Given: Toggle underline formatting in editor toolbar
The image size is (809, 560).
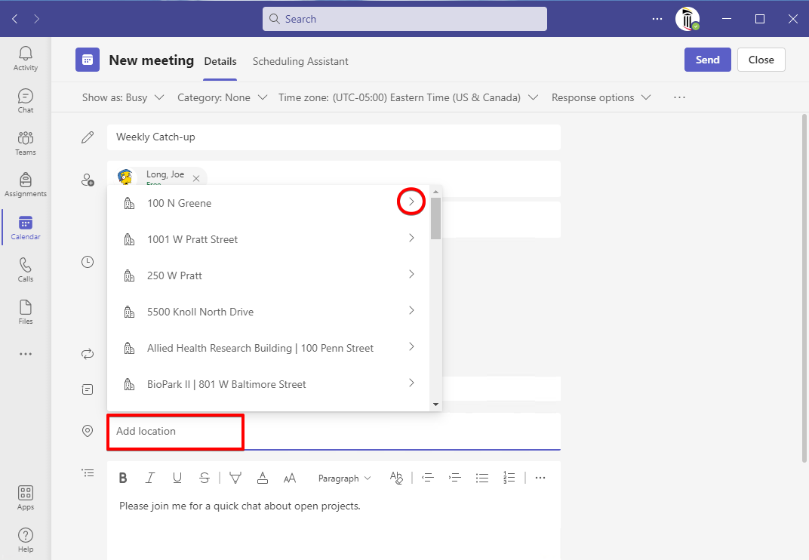Looking at the screenshot, I should click(x=177, y=478).
